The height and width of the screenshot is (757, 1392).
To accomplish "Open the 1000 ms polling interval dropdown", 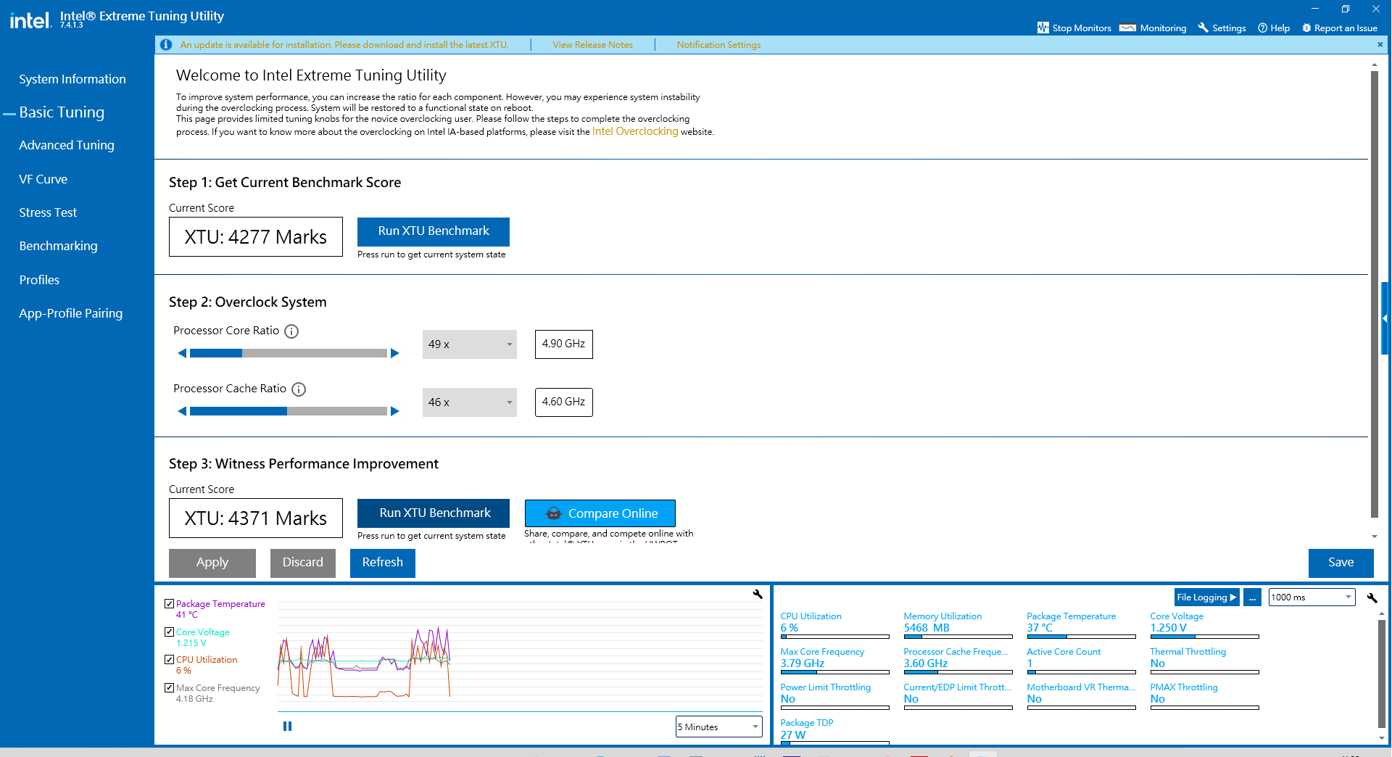I will pyautogui.click(x=1312, y=597).
